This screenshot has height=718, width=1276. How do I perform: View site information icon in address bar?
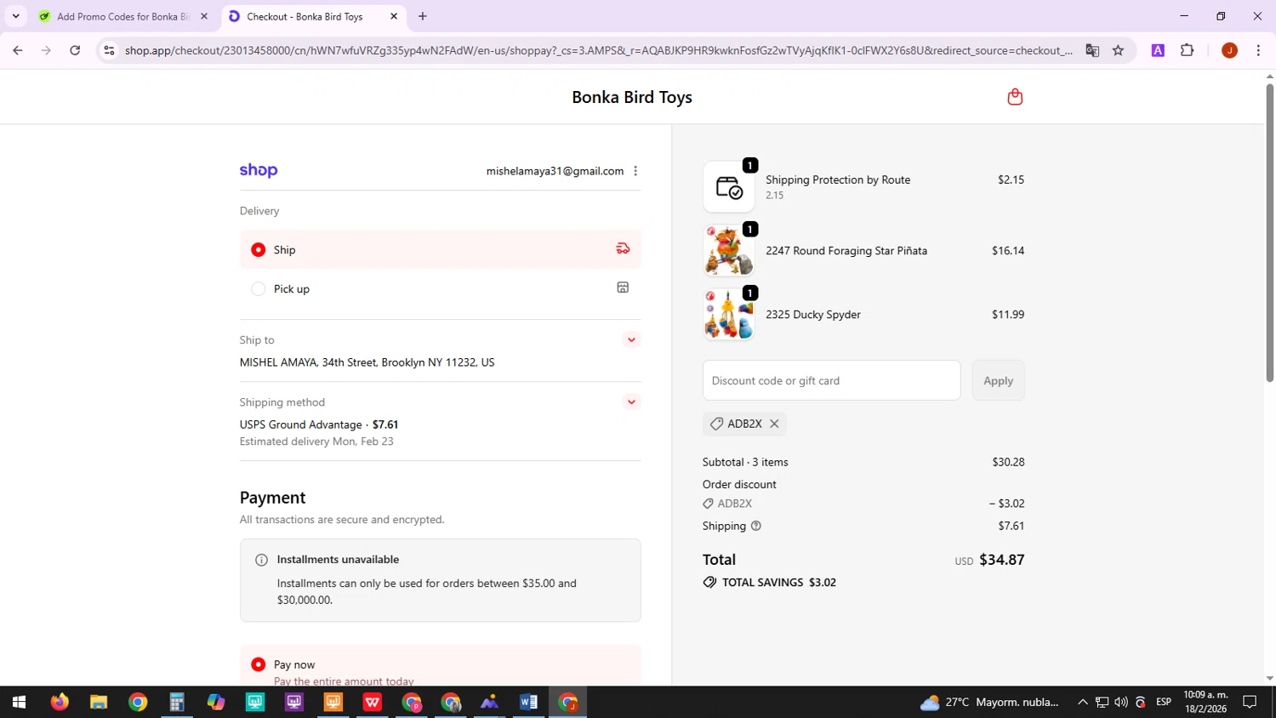pyautogui.click(x=109, y=50)
